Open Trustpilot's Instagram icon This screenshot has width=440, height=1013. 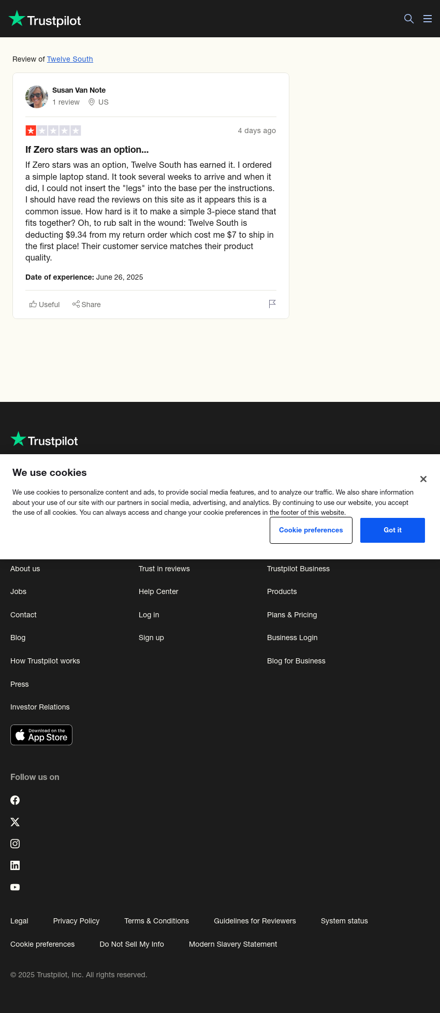pos(15,844)
